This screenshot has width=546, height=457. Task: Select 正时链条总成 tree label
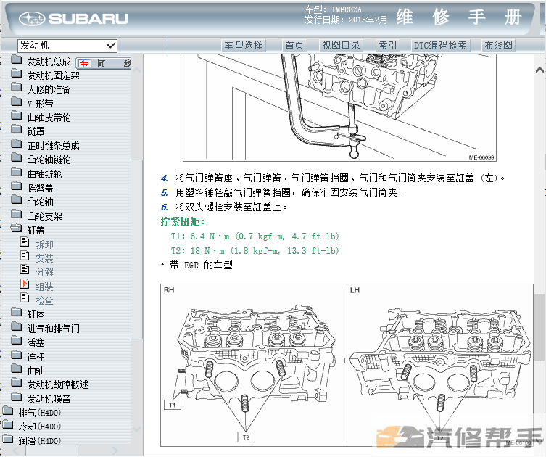[x=53, y=146]
